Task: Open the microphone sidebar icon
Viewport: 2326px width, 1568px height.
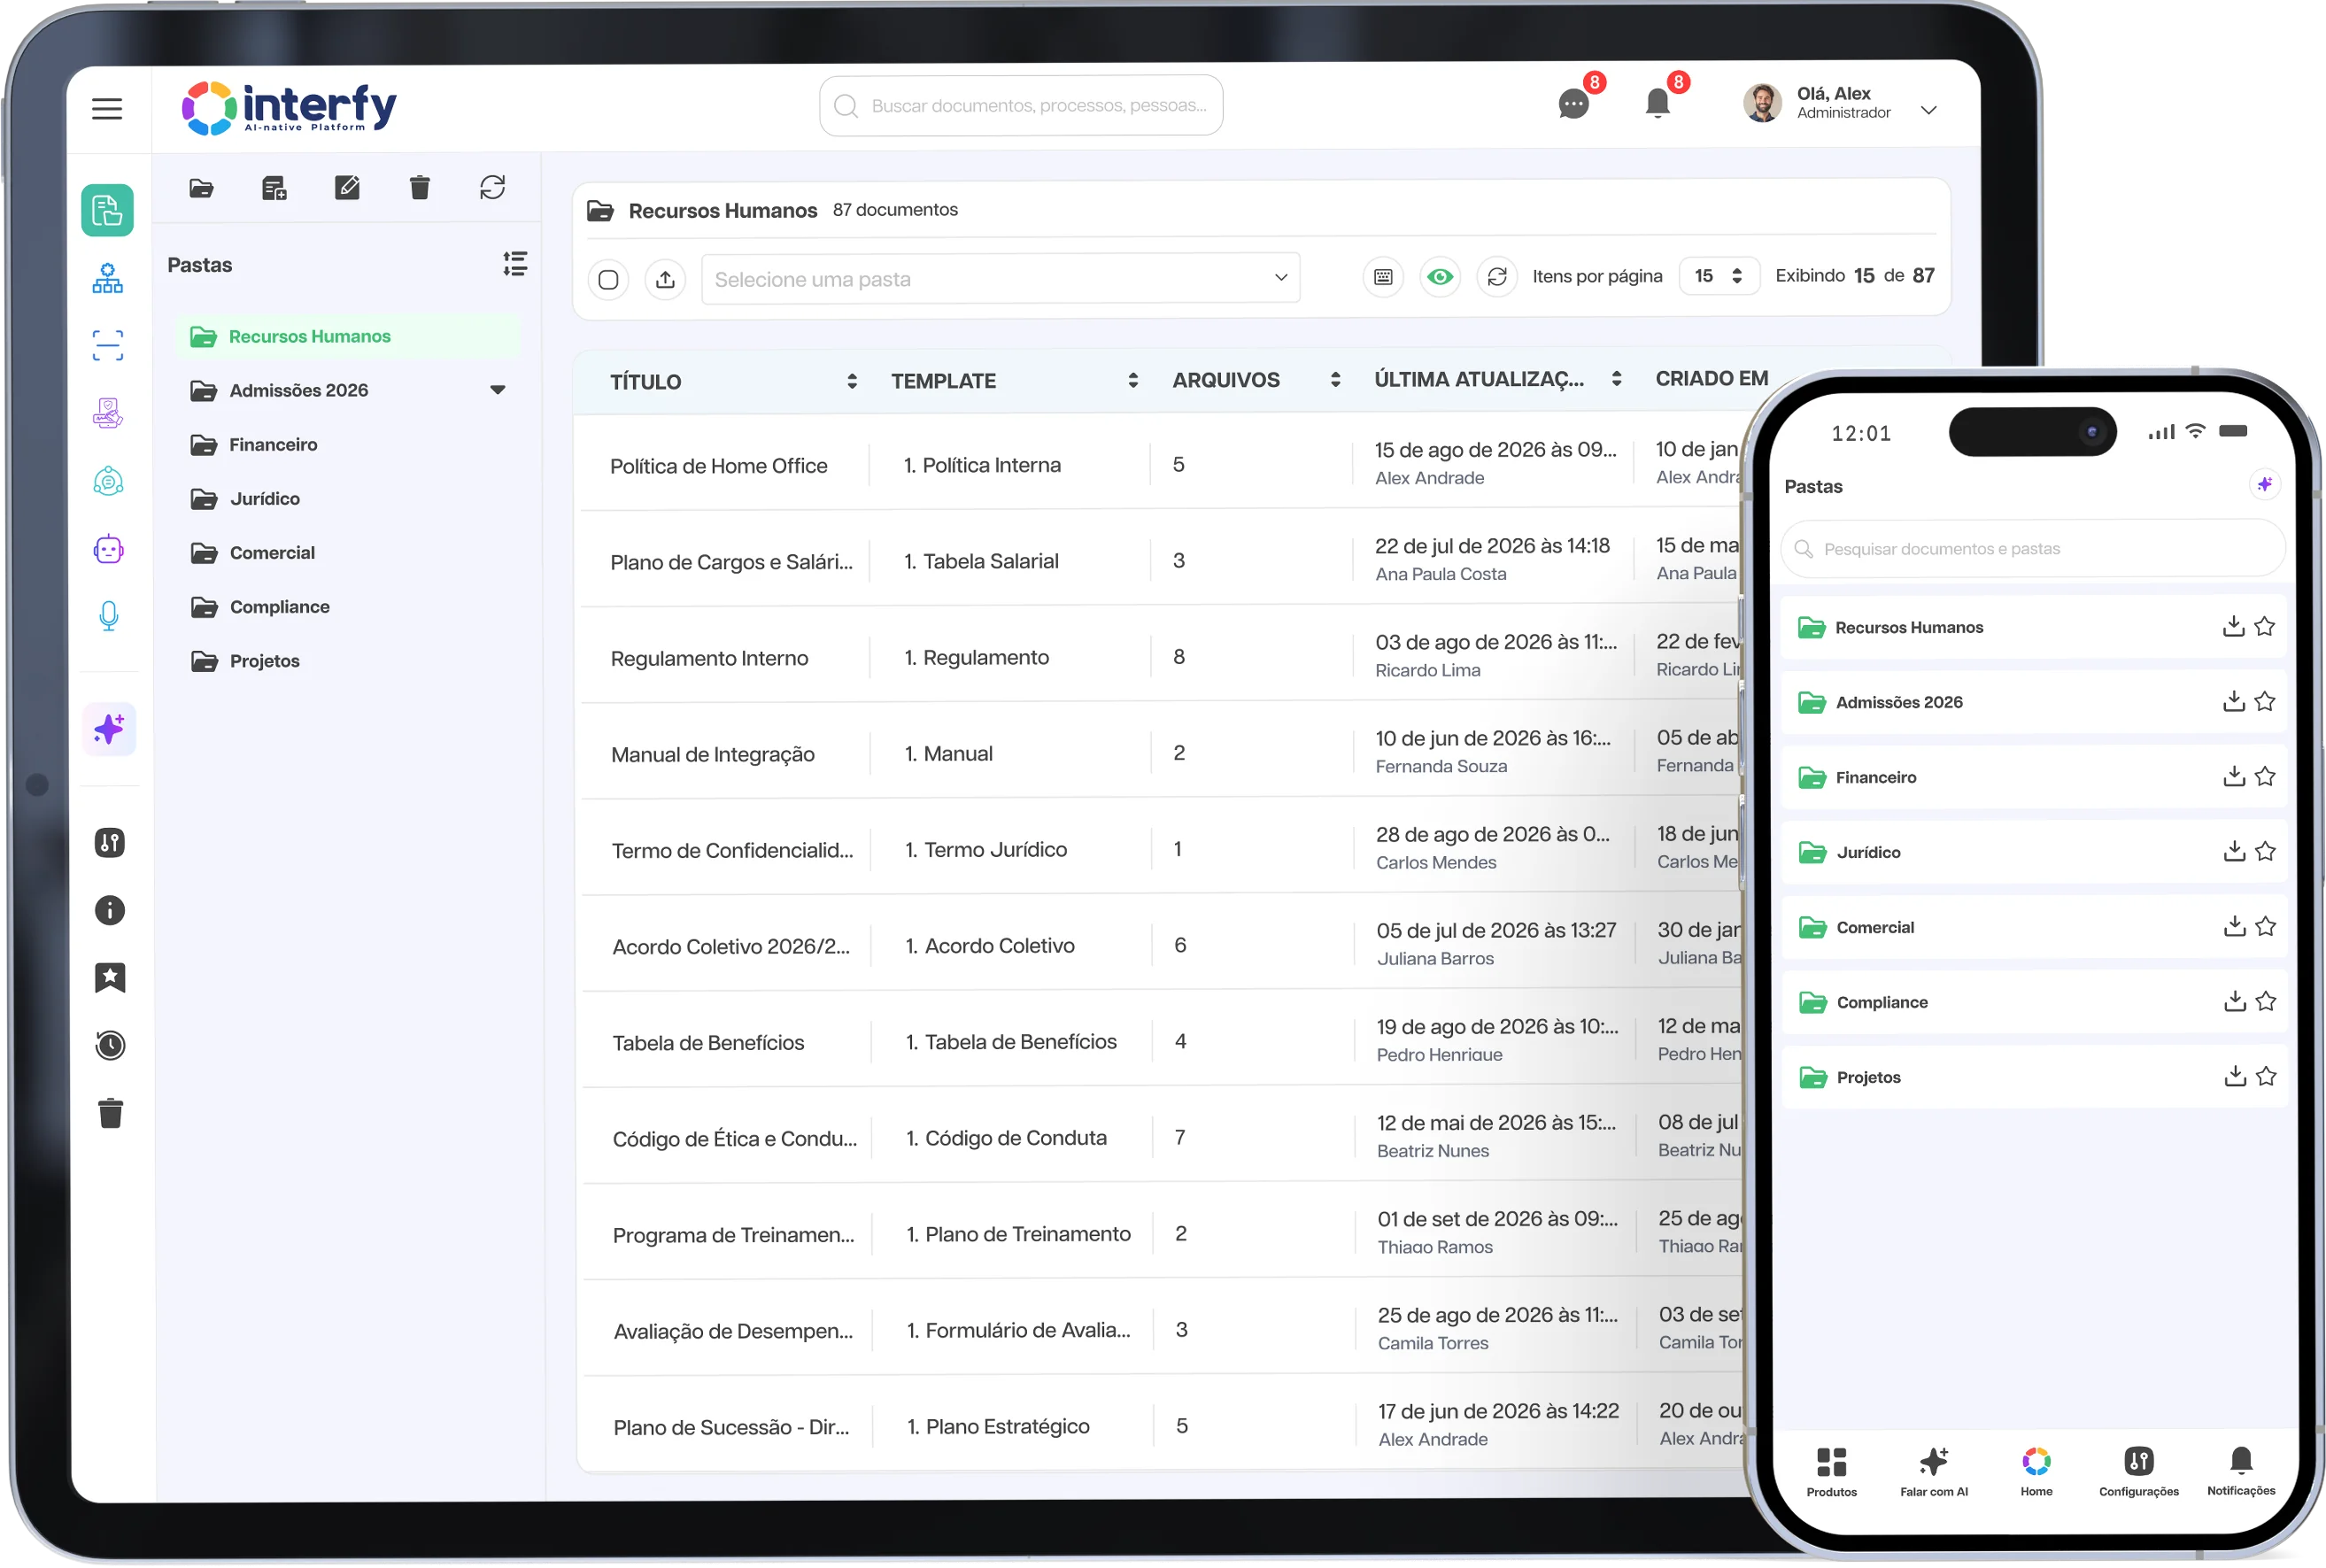Action: [x=109, y=616]
